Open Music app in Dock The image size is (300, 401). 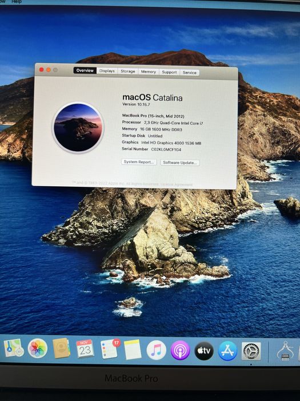156,350
